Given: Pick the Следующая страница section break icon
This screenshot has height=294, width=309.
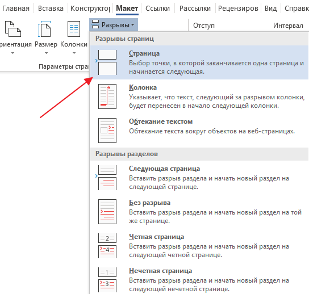Looking at the screenshot, I should pyautogui.click(x=107, y=178).
